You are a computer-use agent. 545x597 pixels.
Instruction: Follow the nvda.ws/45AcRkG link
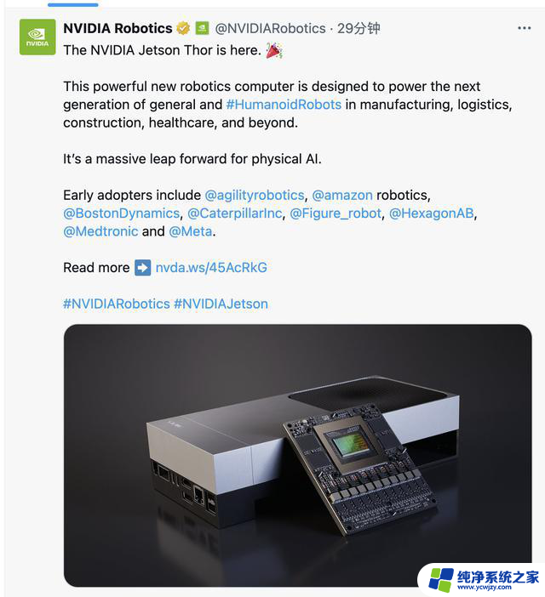pos(211,268)
